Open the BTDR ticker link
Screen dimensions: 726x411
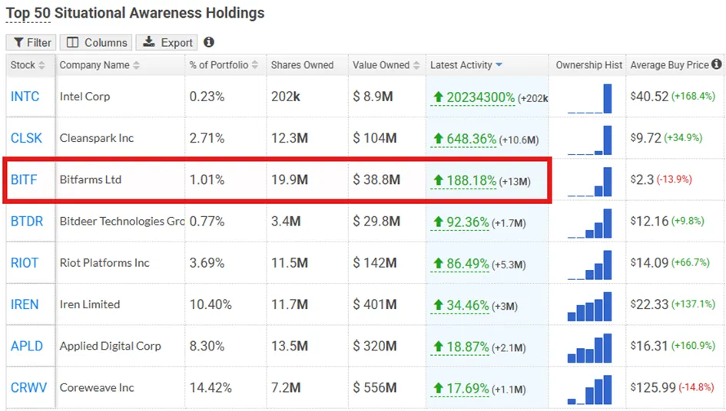(x=27, y=222)
